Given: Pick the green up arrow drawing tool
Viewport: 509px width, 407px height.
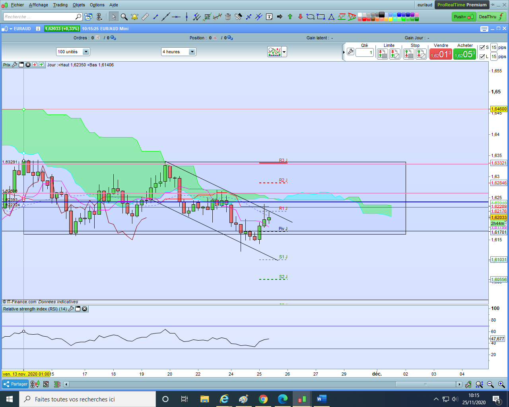Looking at the screenshot, I should coord(290,17).
